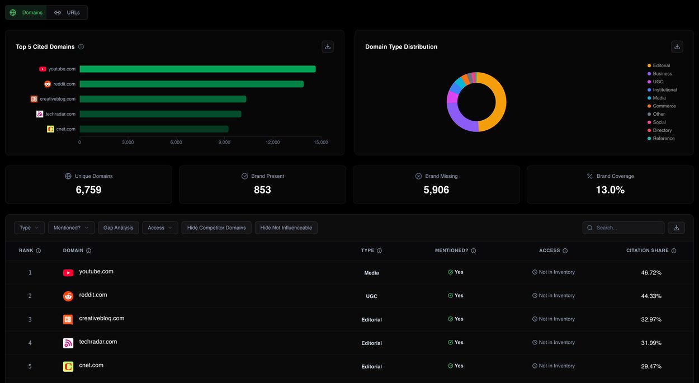This screenshot has height=383, width=699.
Task: Open reddit.com link in table
Action: 93,295
